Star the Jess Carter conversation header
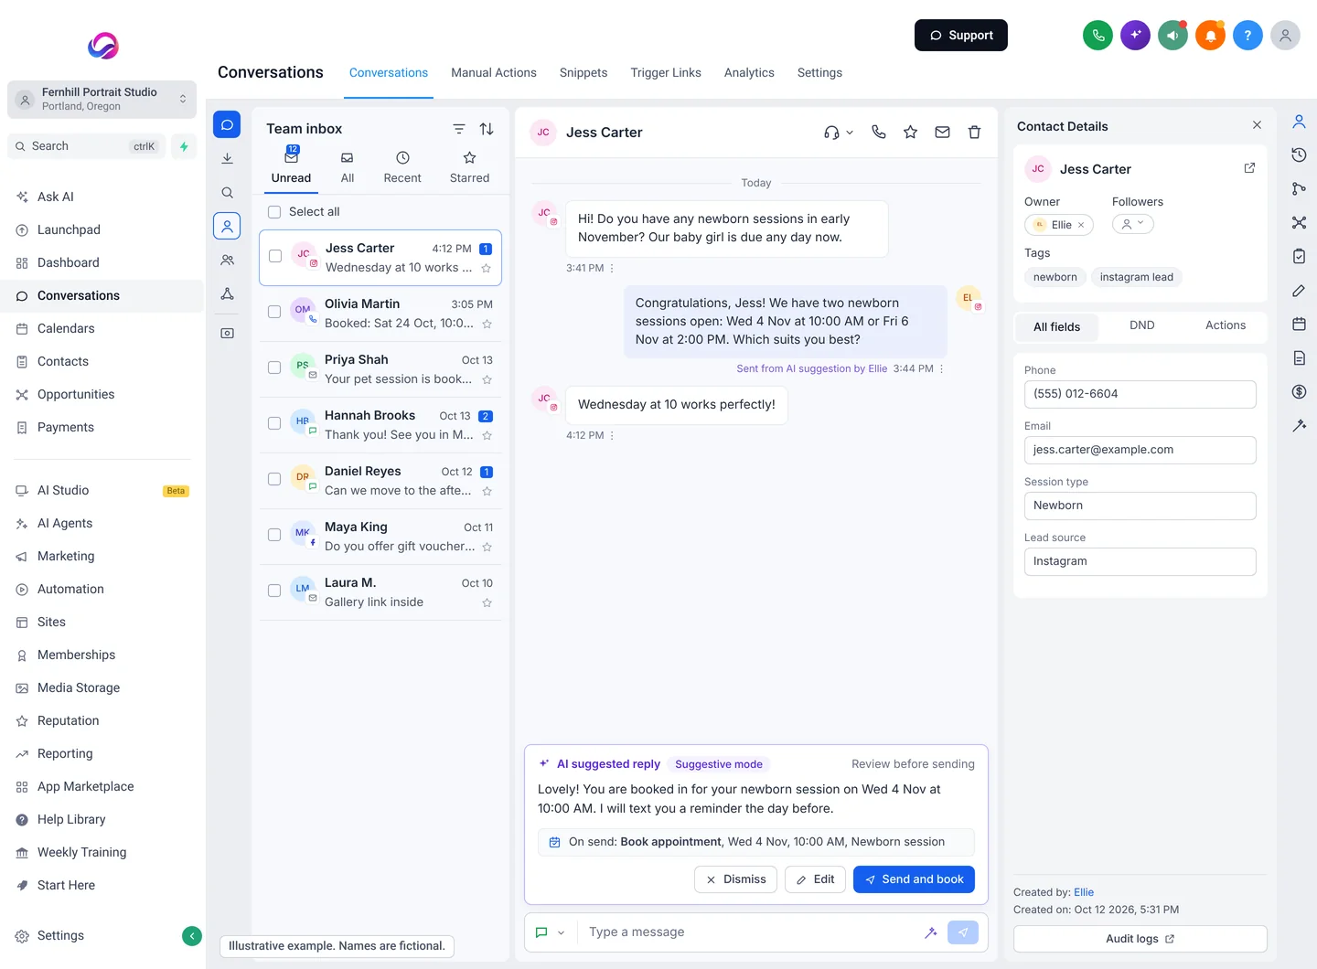This screenshot has width=1317, height=969. 910,133
